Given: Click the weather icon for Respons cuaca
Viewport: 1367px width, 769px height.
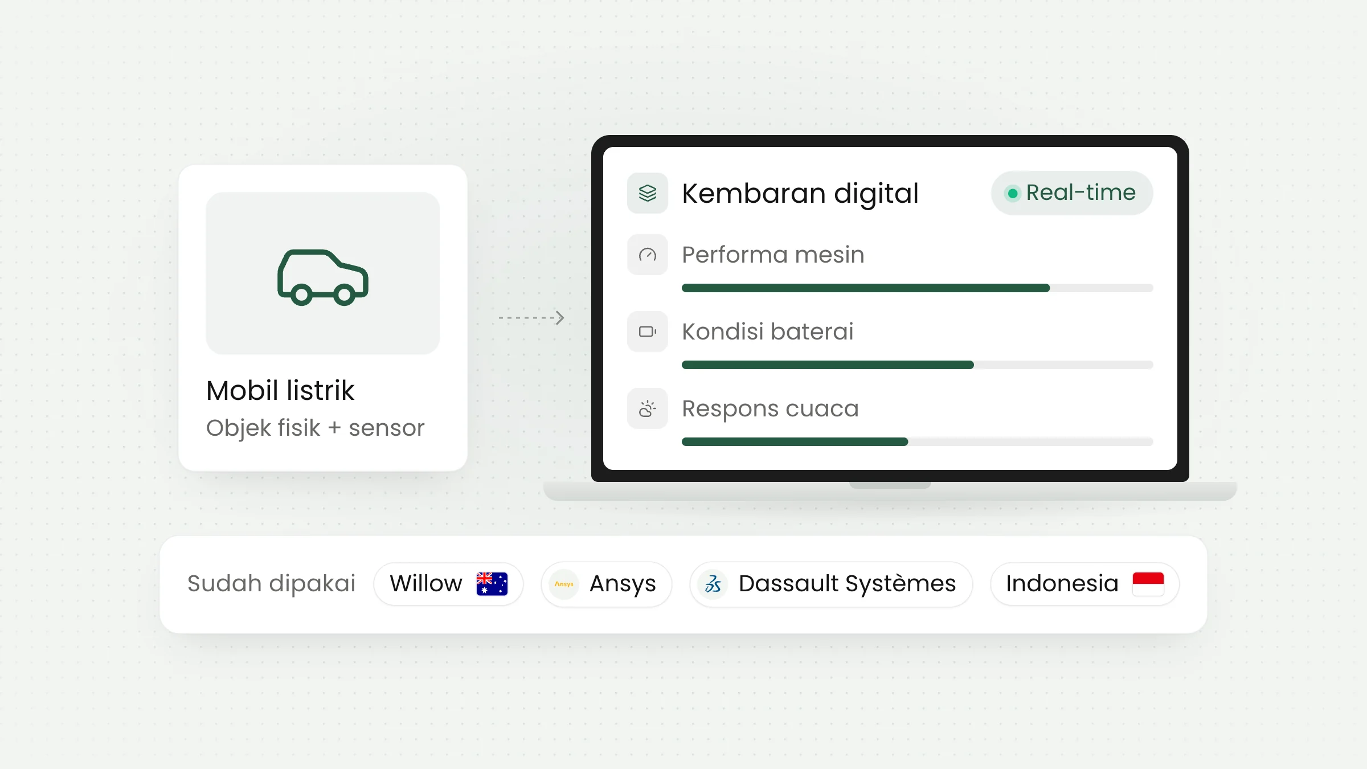Looking at the screenshot, I should coord(648,408).
